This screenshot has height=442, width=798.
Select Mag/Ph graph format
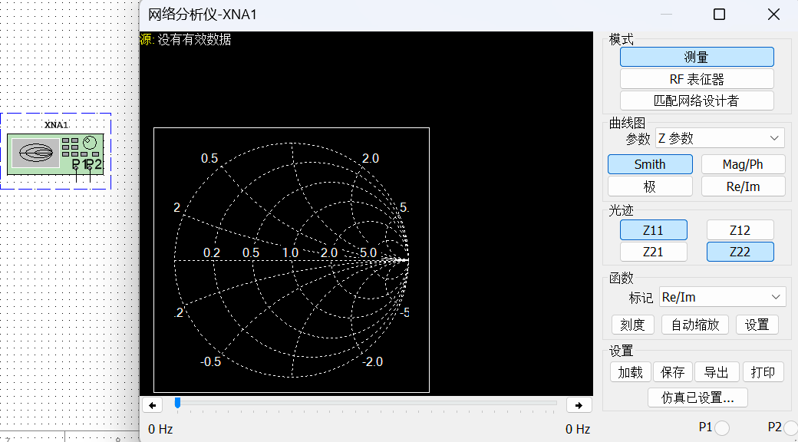(x=743, y=164)
